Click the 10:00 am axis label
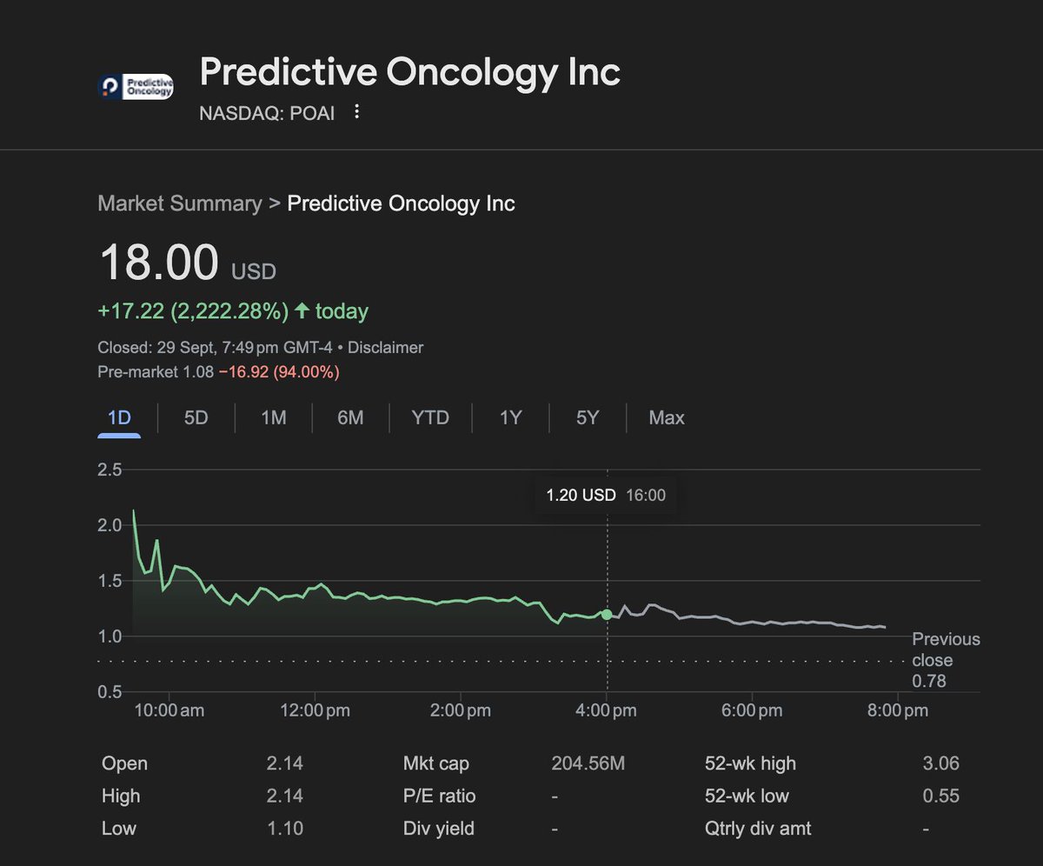1043x866 pixels. click(x=169, y=710)
